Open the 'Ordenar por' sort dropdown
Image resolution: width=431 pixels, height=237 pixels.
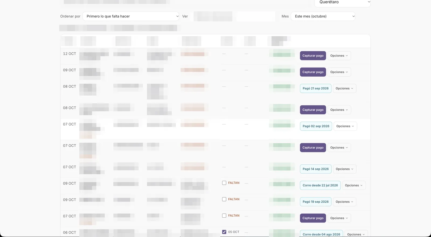tap(131, 16)
